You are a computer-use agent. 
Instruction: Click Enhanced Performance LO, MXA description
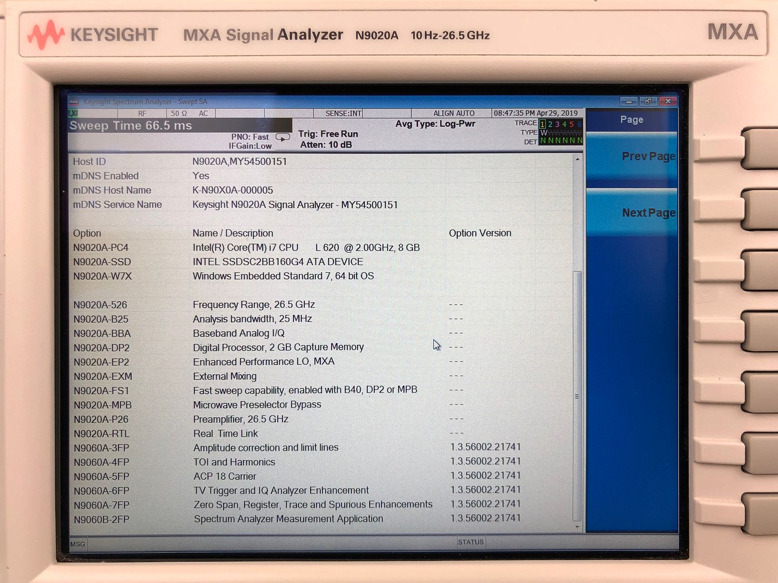(x=264, y=362)
